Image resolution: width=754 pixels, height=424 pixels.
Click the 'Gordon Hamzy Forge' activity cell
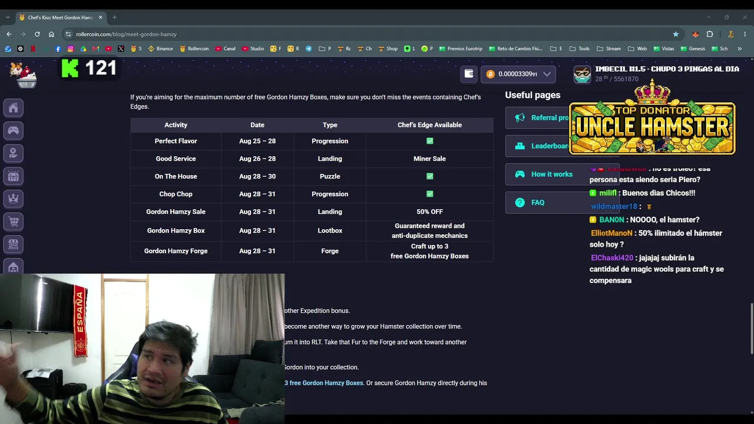tap(176, 251)
